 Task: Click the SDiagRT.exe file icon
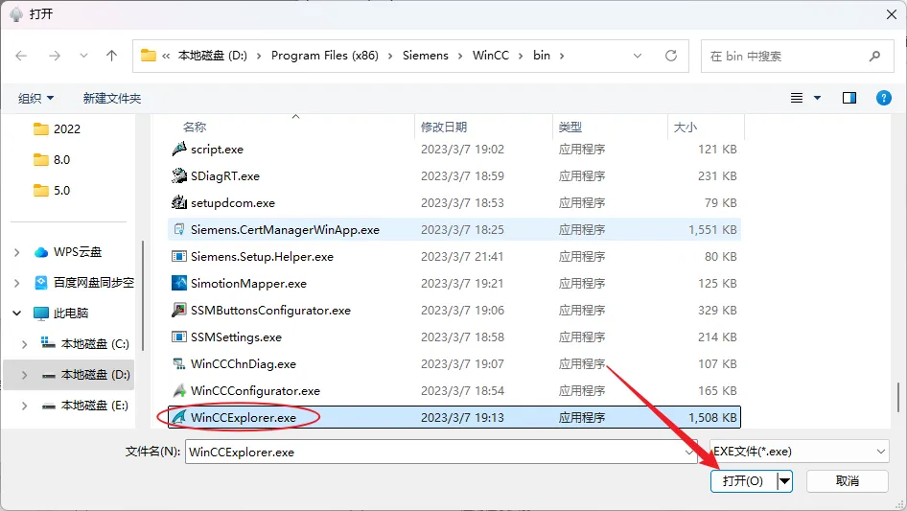179,175
